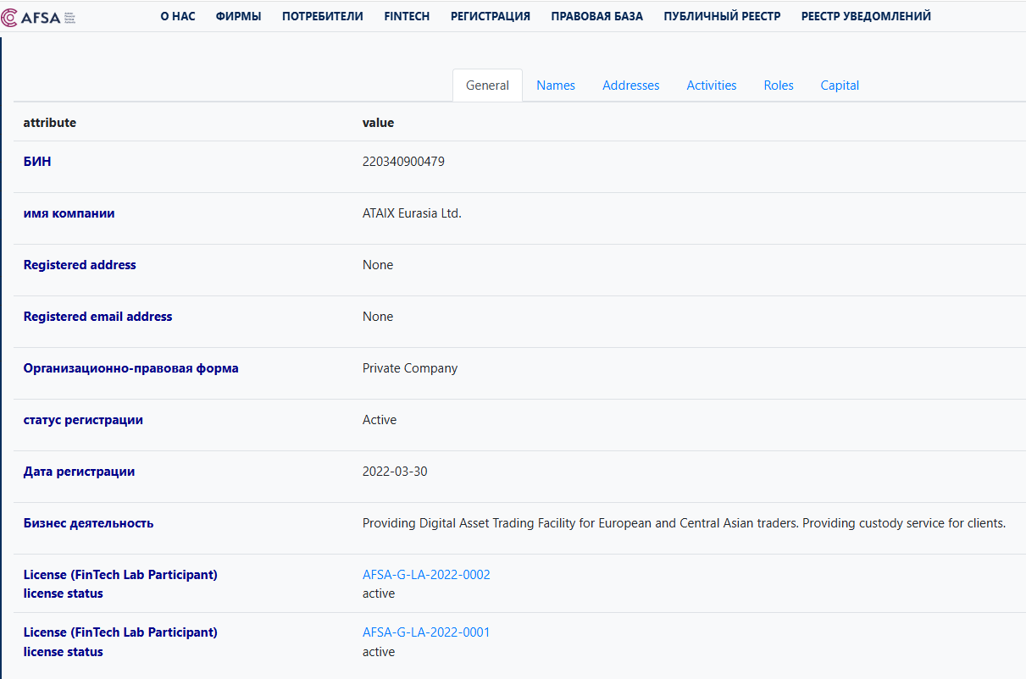Click the Организационно-правовая форма label
Screen dimensions: 1026x679
131,368
